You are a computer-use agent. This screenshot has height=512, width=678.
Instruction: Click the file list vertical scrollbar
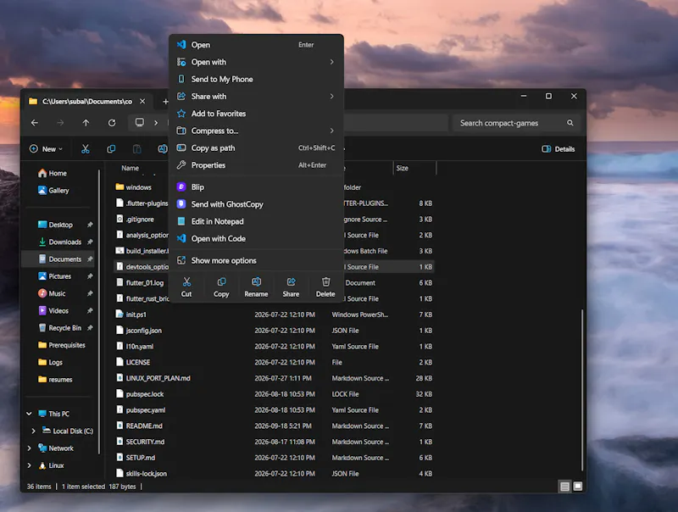coord(582,390)
